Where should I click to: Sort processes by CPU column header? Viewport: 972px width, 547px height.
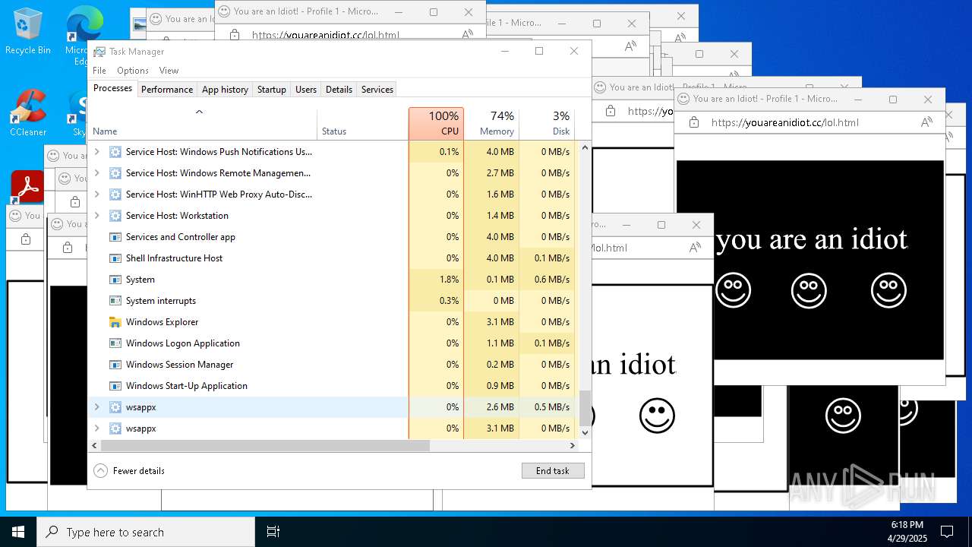pos(436,123)
